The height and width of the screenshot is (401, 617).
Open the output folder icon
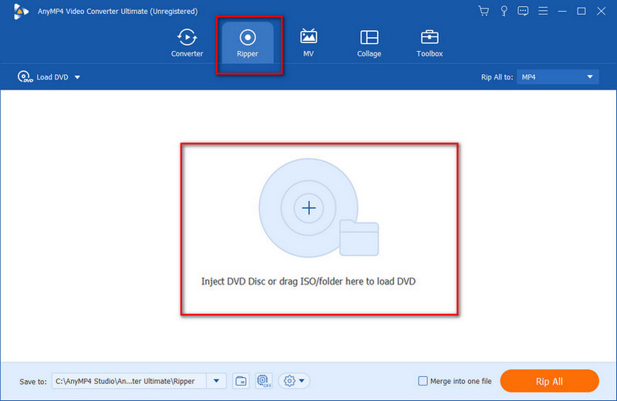tap(241, 381)
